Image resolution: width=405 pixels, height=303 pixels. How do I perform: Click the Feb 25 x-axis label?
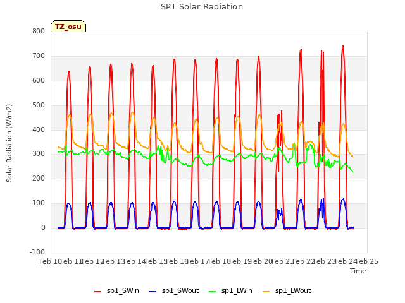click(x=367, y=261)
